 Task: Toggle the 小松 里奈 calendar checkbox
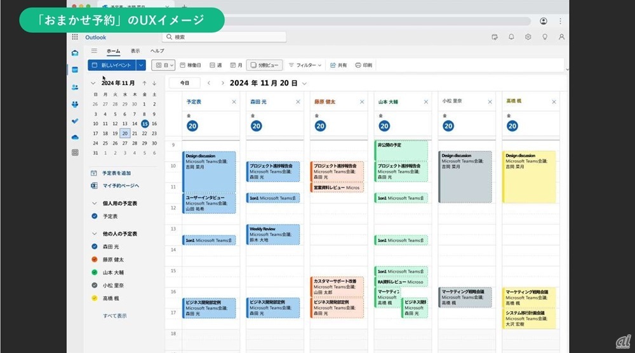tap(95, 285)
